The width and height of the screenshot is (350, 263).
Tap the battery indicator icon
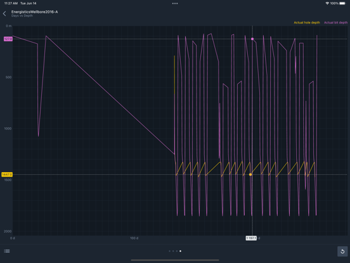click(x=342, y=3)
